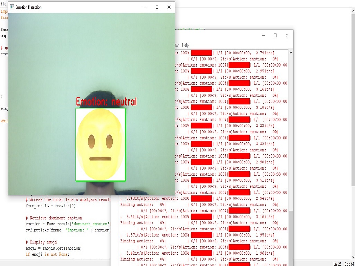Image resolution: width=355 pixels, height=266 pixels.
Task: Click the code line 'face_result = results[0]'
Action: 51,206
